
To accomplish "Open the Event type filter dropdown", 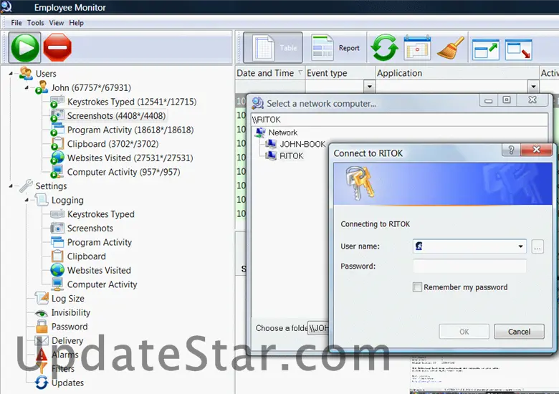I will [370, 86].
